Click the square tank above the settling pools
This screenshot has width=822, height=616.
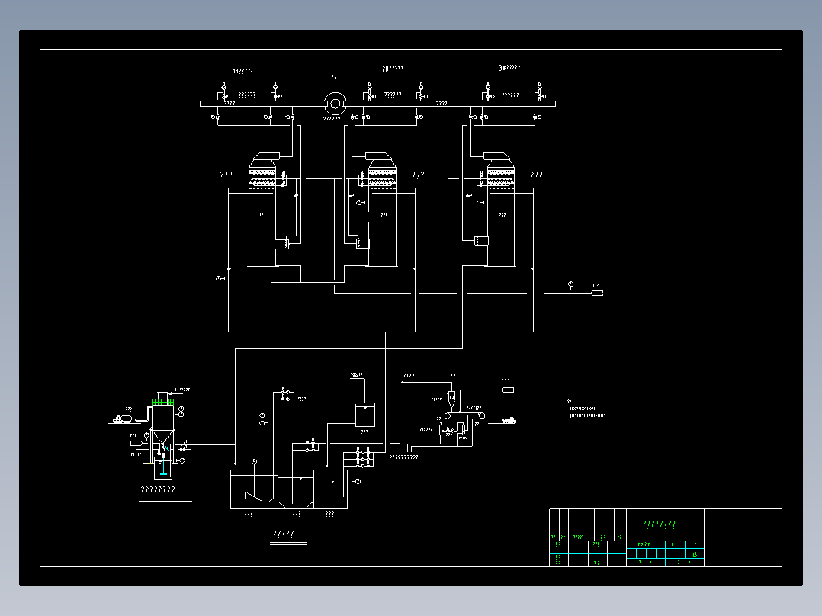[x=364, y=415]
